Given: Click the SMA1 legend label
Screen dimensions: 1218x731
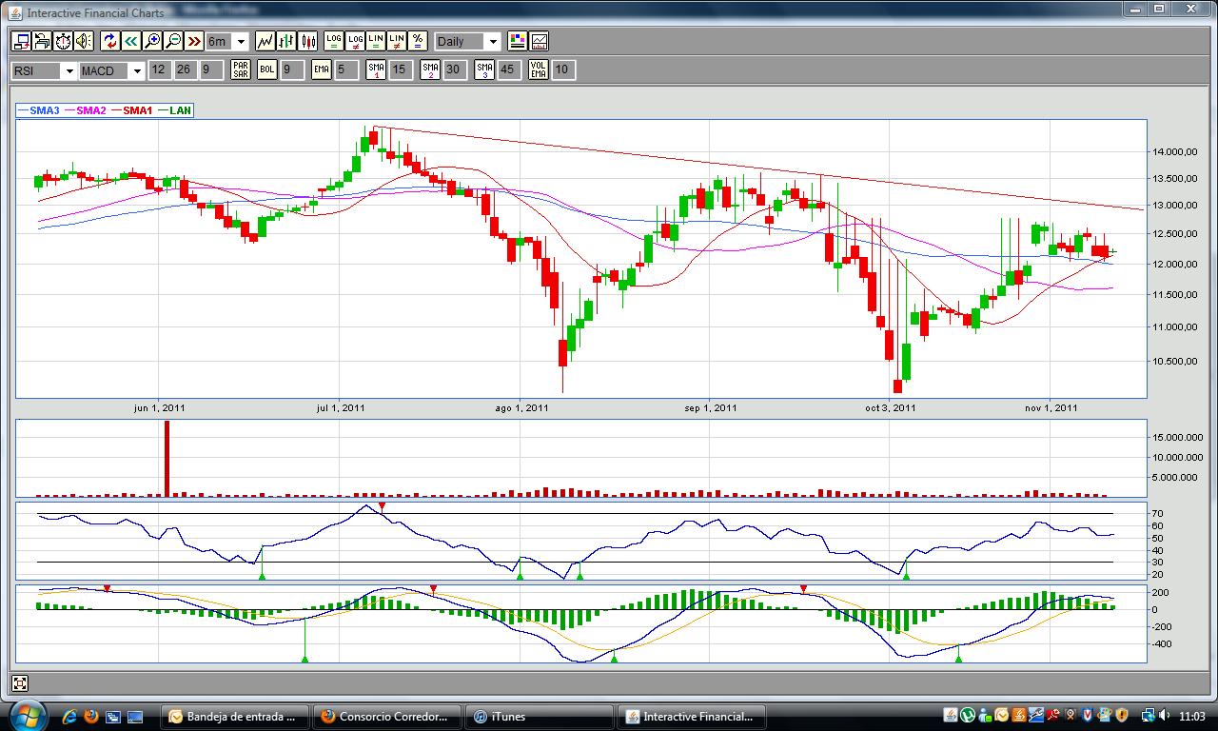Looking at the screenshot, I should (x=138, y=110).
